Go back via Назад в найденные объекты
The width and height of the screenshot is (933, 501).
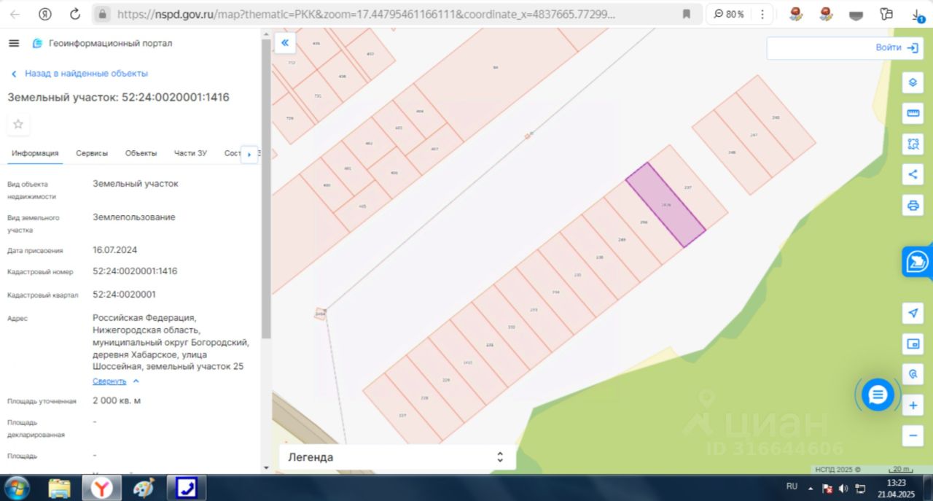point(79,74)
